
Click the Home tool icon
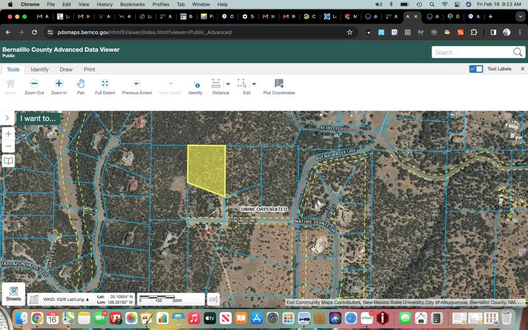[x=11, y=87]
